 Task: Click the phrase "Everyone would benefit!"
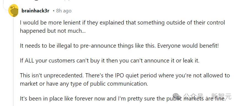click(x=188, y=46)
